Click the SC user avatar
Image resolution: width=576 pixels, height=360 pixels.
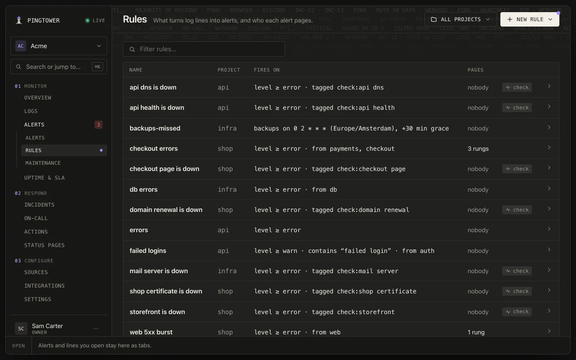21,328
